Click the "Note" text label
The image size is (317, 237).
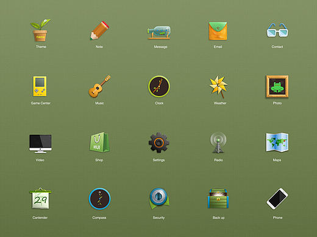pyautogui.click(x=99, y=47)
